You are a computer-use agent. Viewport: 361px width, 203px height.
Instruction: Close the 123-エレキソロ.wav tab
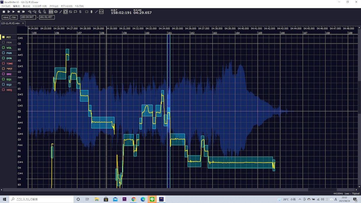(23, 23)
